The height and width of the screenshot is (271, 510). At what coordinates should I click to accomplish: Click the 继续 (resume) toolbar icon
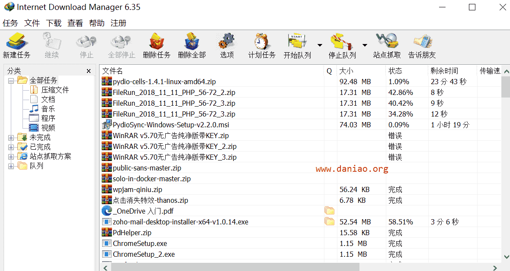coord(52,41)
